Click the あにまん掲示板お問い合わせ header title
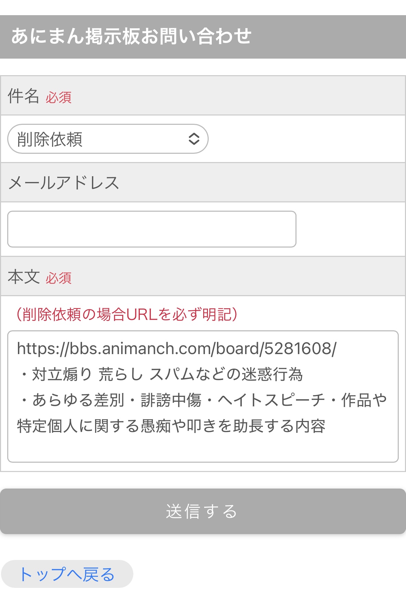Viewport: 406px width, 592px height. pos(131,37)
